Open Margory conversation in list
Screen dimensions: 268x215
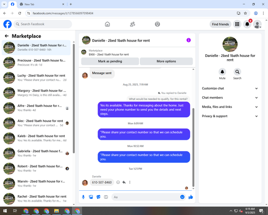pos(36,93)
